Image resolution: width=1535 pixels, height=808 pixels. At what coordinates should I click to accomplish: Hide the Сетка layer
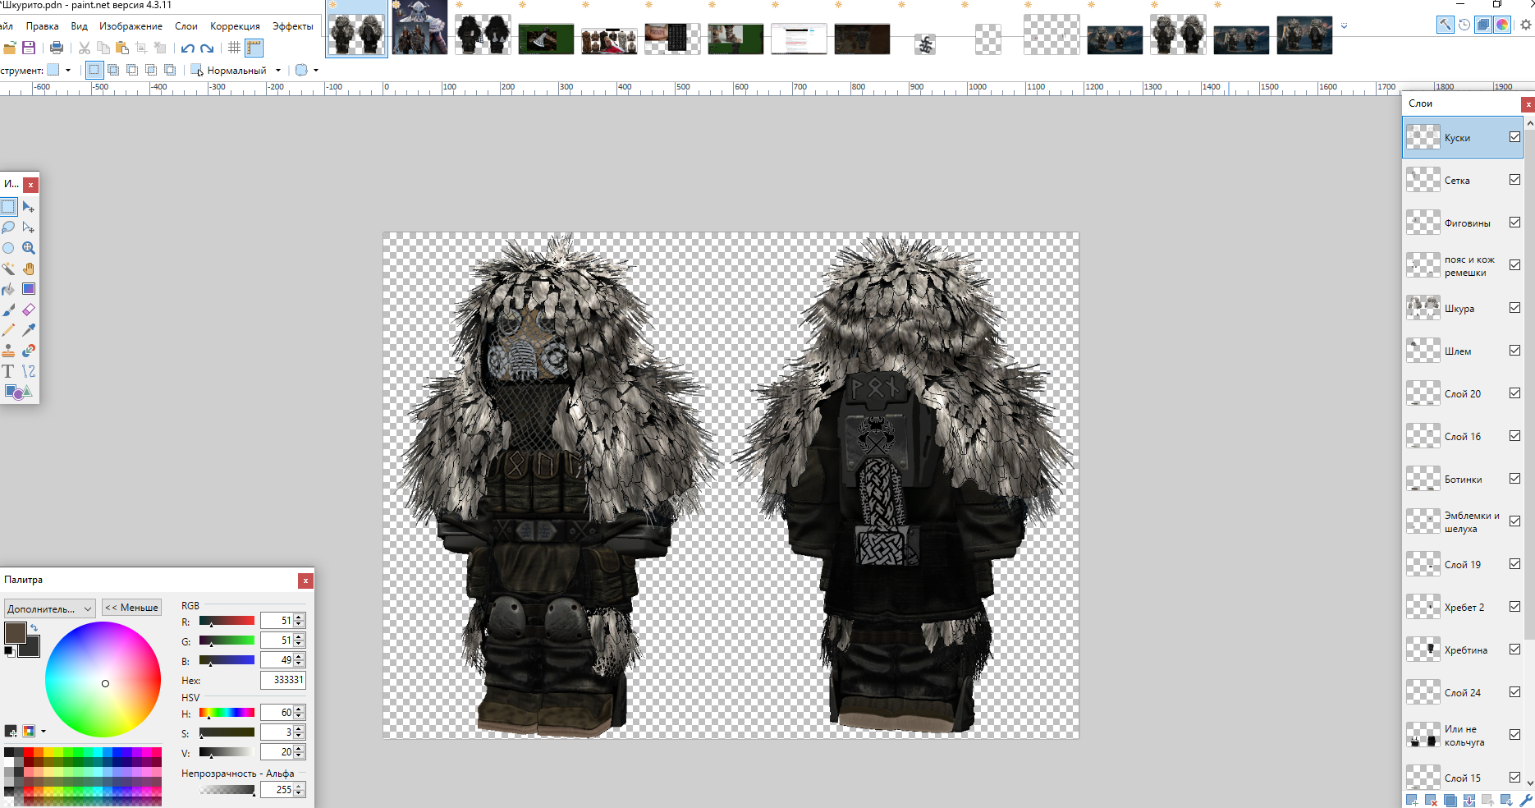click(1514, 180)
